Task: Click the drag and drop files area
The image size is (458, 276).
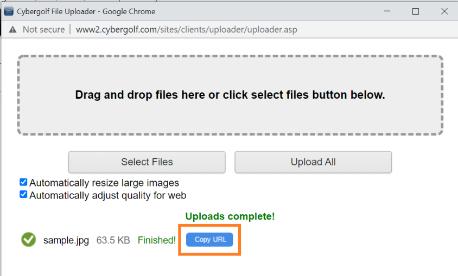Action: (230, 95)
